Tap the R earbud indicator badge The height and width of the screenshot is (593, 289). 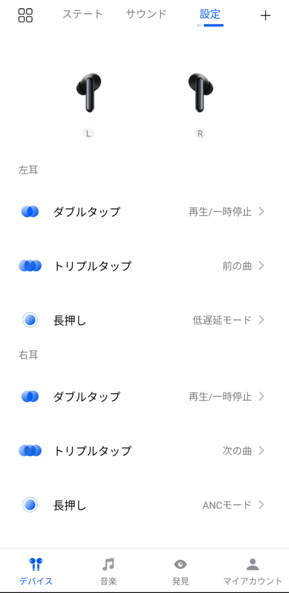pyautogui.click(x=201, y=134)
